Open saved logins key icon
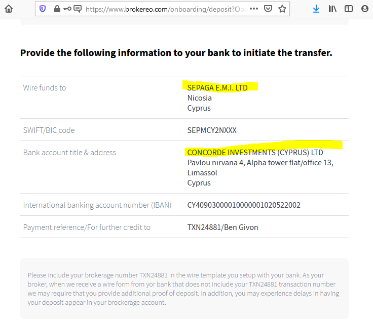373x329 pixels. pos(67,9)
